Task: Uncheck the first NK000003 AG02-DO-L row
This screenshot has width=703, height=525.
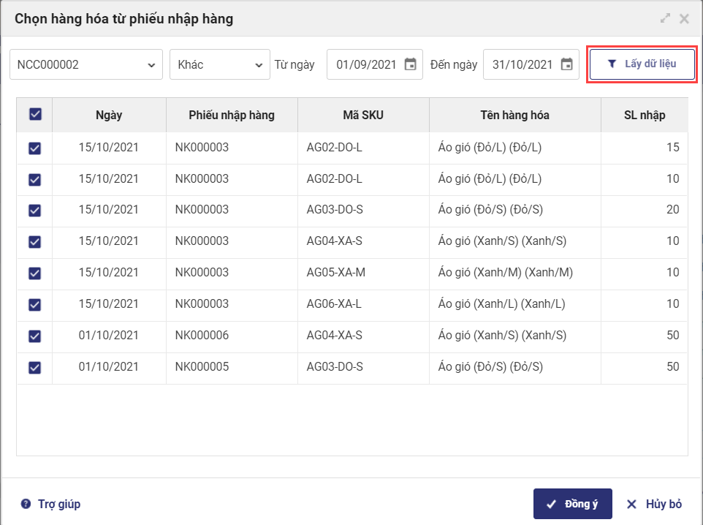Action: pos(34,148)
